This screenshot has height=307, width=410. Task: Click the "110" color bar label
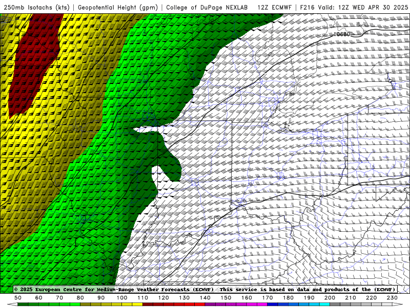point(143,298)
